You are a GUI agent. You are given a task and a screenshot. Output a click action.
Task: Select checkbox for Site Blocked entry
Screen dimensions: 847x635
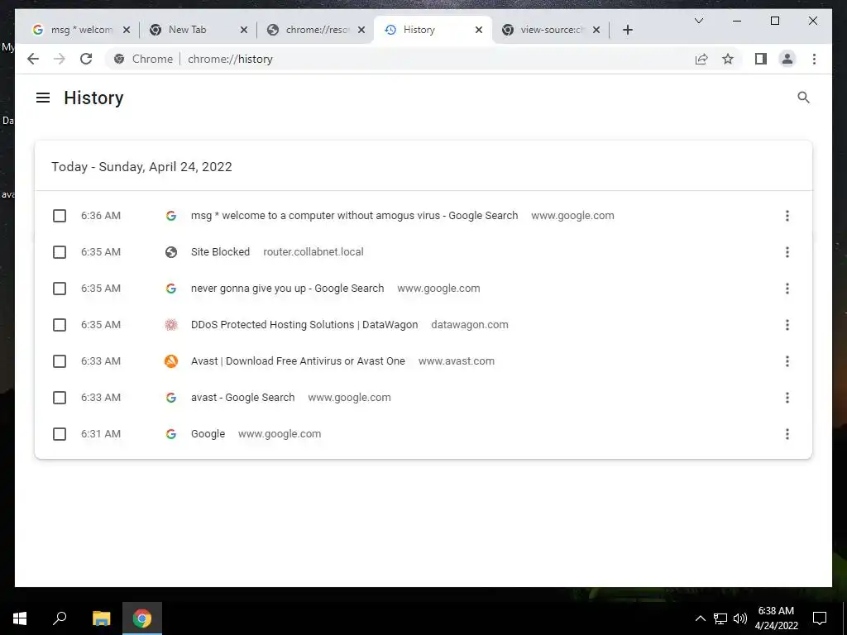pos(60,252)
